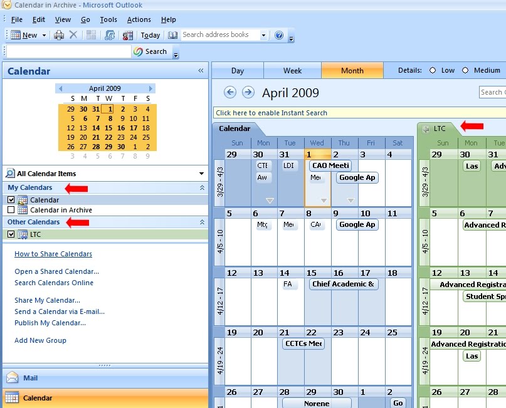Open the All Calendar Items dropdown
506x408 pixels.
201,174
